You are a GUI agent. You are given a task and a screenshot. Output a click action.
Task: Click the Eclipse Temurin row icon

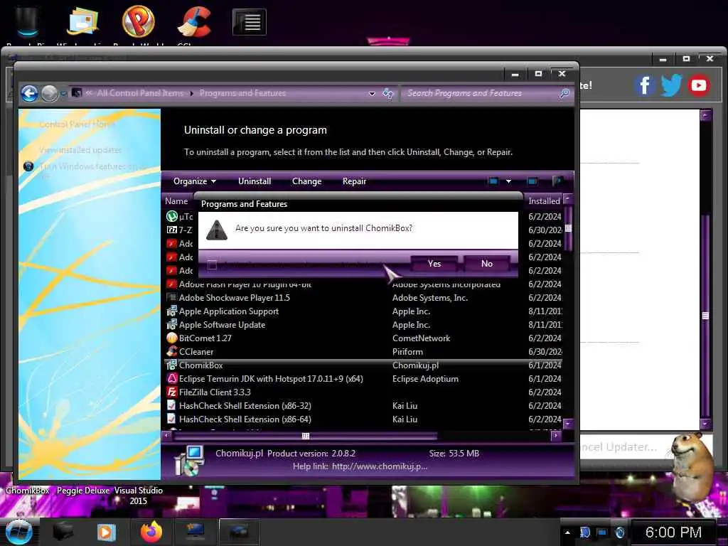click(172, 379)
